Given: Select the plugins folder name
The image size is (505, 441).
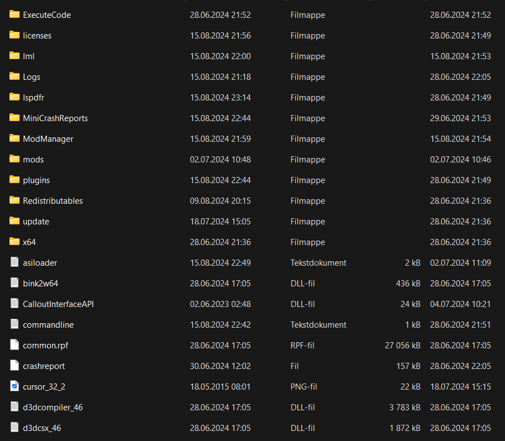Looking at the screenshot, I should pyautogui.click(x=36, y=180).
